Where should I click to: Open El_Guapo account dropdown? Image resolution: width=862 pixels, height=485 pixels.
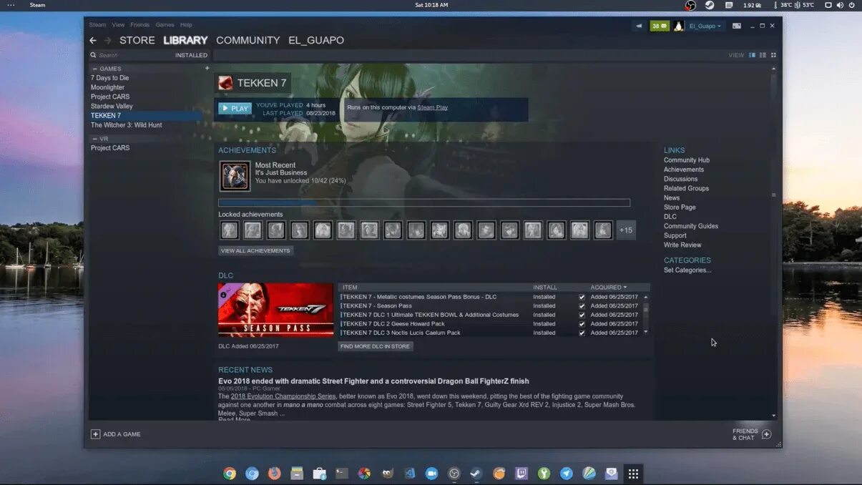(705, 26)
